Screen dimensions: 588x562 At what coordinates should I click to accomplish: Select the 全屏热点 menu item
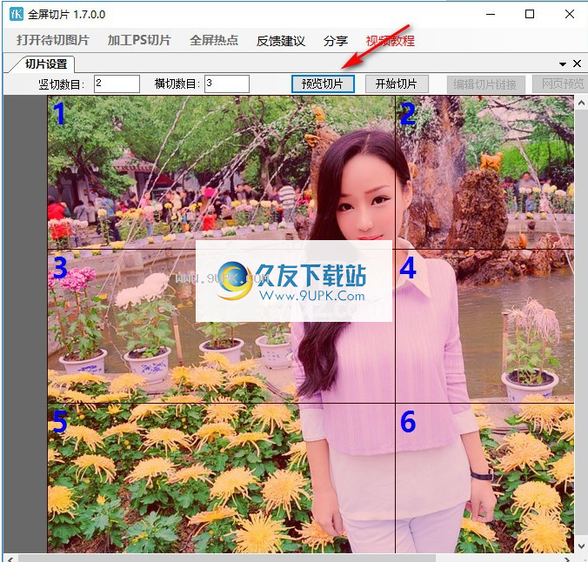(214, 41)
